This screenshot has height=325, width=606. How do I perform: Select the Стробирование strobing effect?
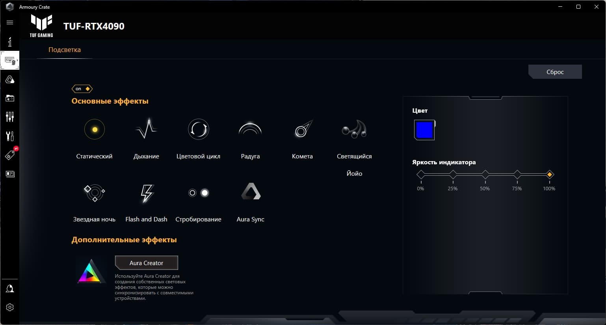click(x=198, y=193)
